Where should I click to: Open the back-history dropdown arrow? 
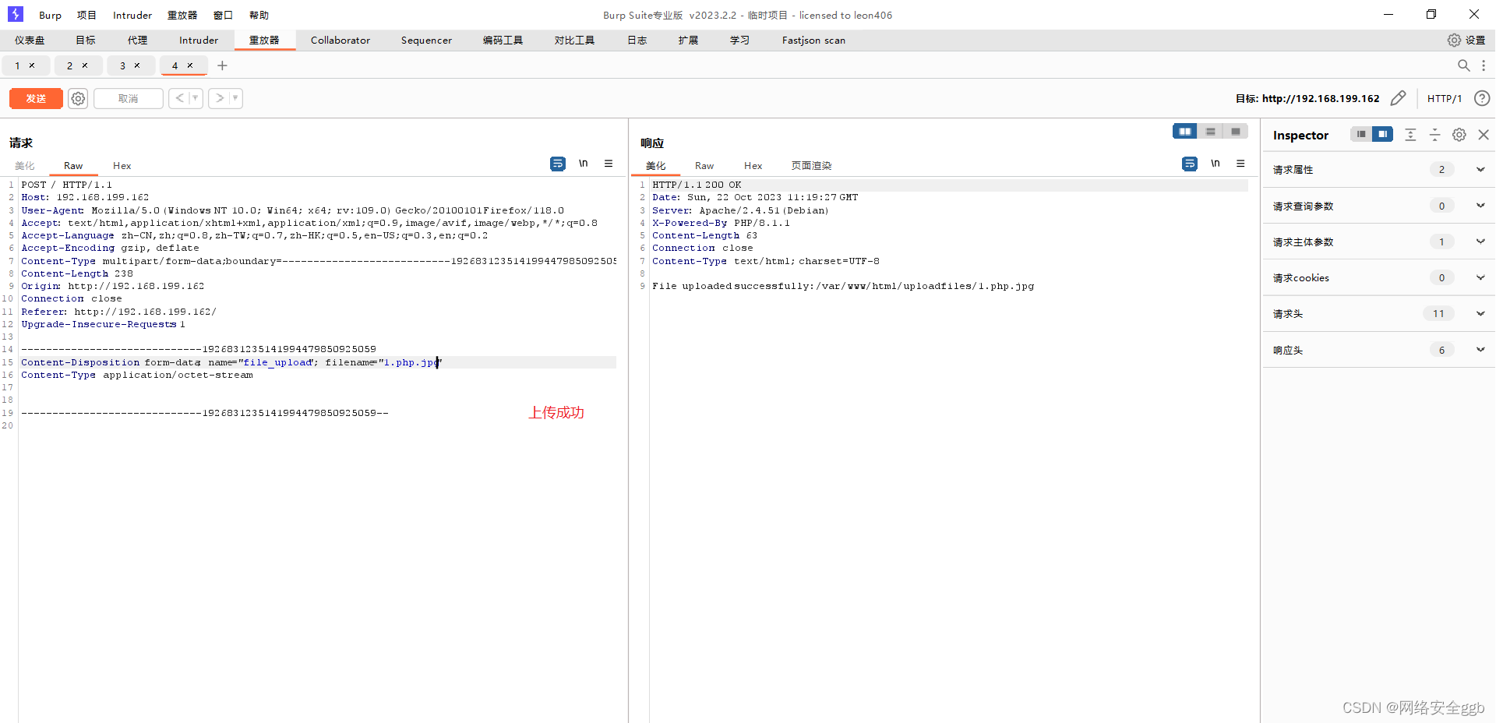[x=196, y=98]
